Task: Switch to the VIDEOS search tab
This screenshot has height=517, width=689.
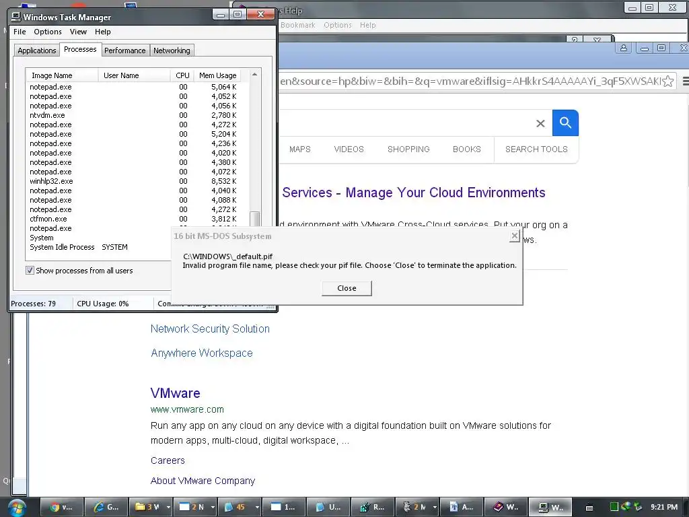Action: [349, 149]
